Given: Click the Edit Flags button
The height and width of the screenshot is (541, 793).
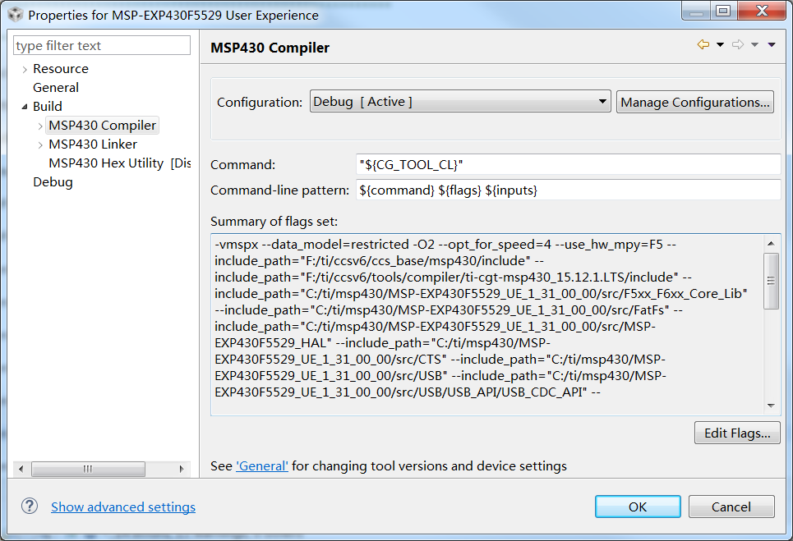Looking at the screenshot, I should 736,433.
